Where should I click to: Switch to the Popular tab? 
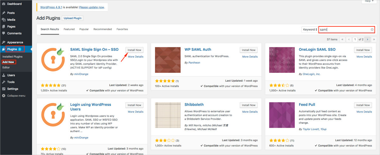click(84, 29)
